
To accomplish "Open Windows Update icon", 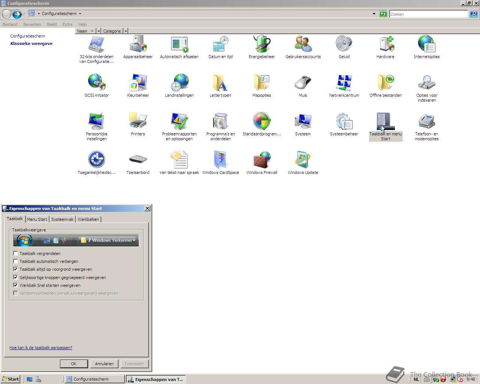I will pos(303,160).
